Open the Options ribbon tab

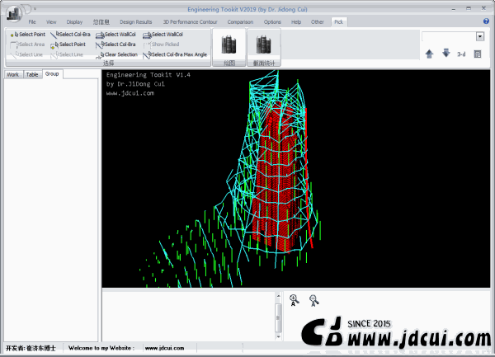272,21
